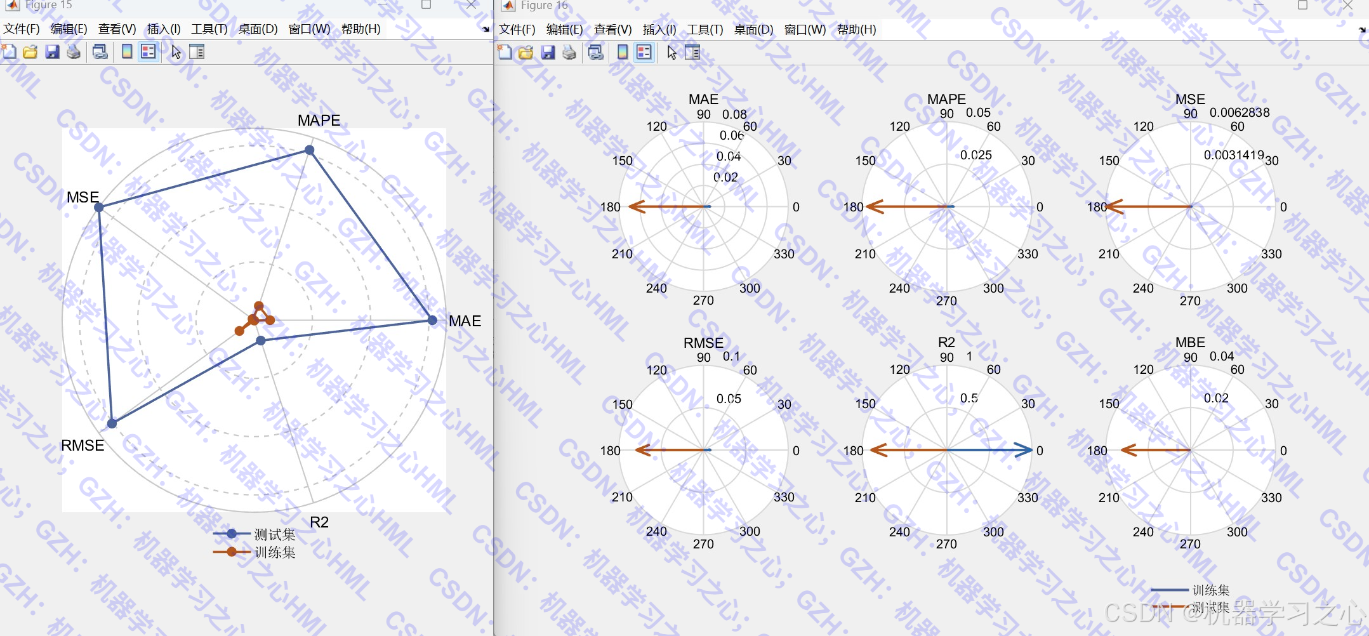Click the MSE polar plot title in Figure 16
The image size is (1369, 636).
point(1190,99)
